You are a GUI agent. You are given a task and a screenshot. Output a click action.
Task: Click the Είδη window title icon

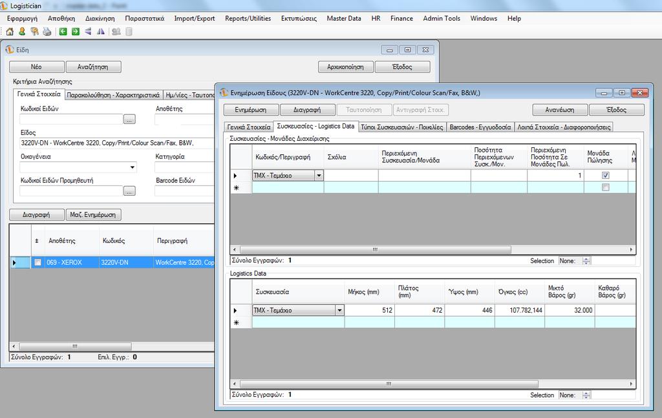click(10, 50)
